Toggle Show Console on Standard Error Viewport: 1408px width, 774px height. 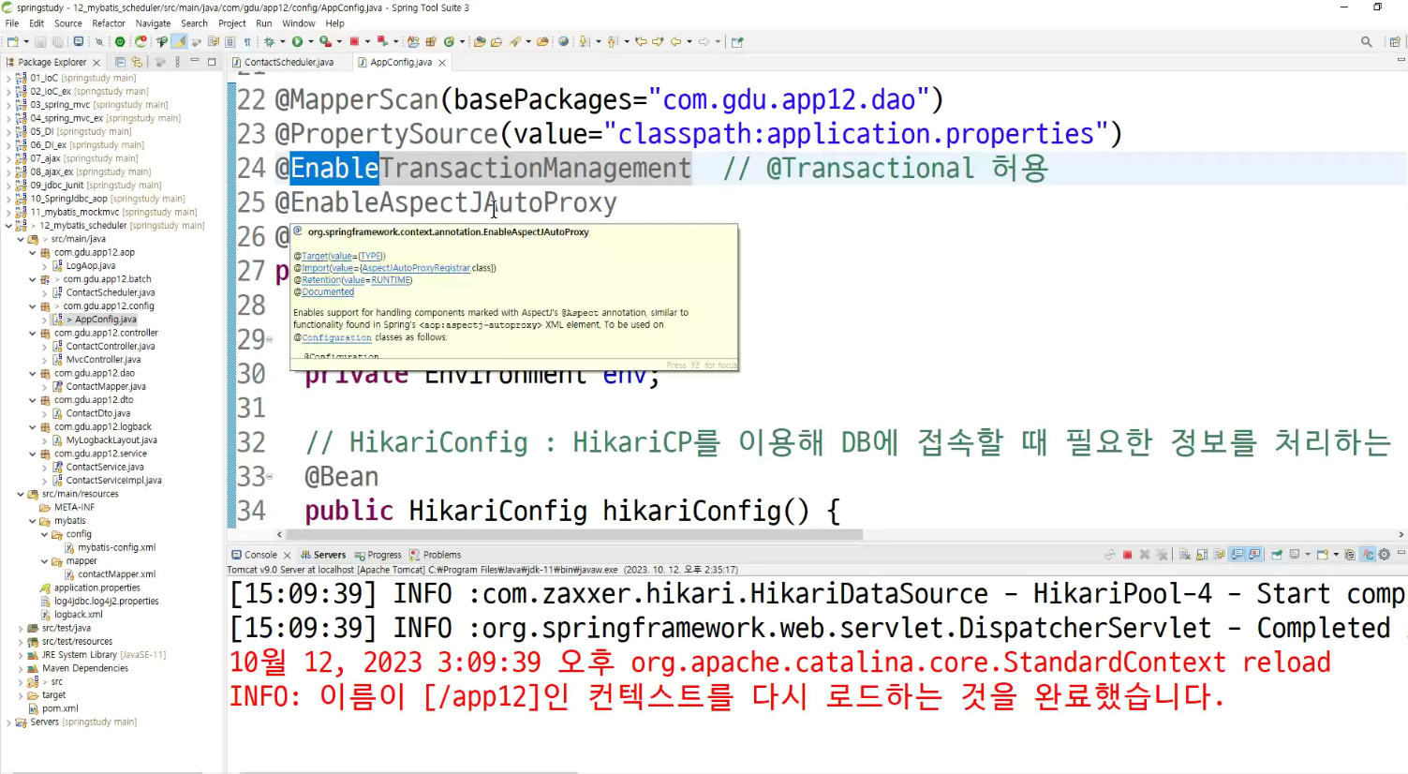1253,555
